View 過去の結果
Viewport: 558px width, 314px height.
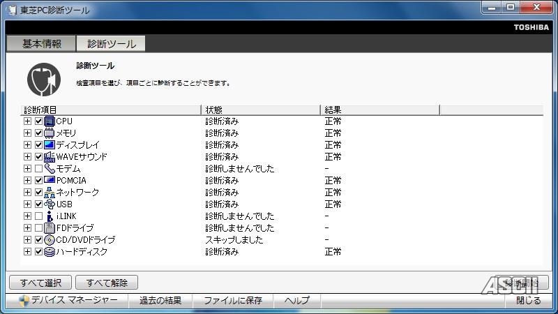tap(160, 301)
